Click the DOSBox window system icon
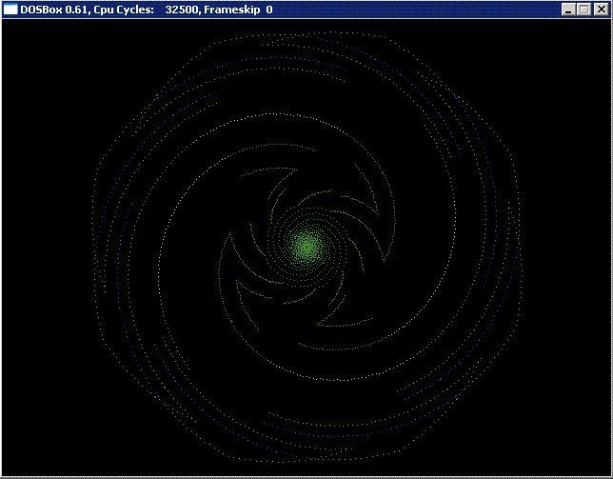The width and height of the screenshot is (613, 479). [10, 9]
